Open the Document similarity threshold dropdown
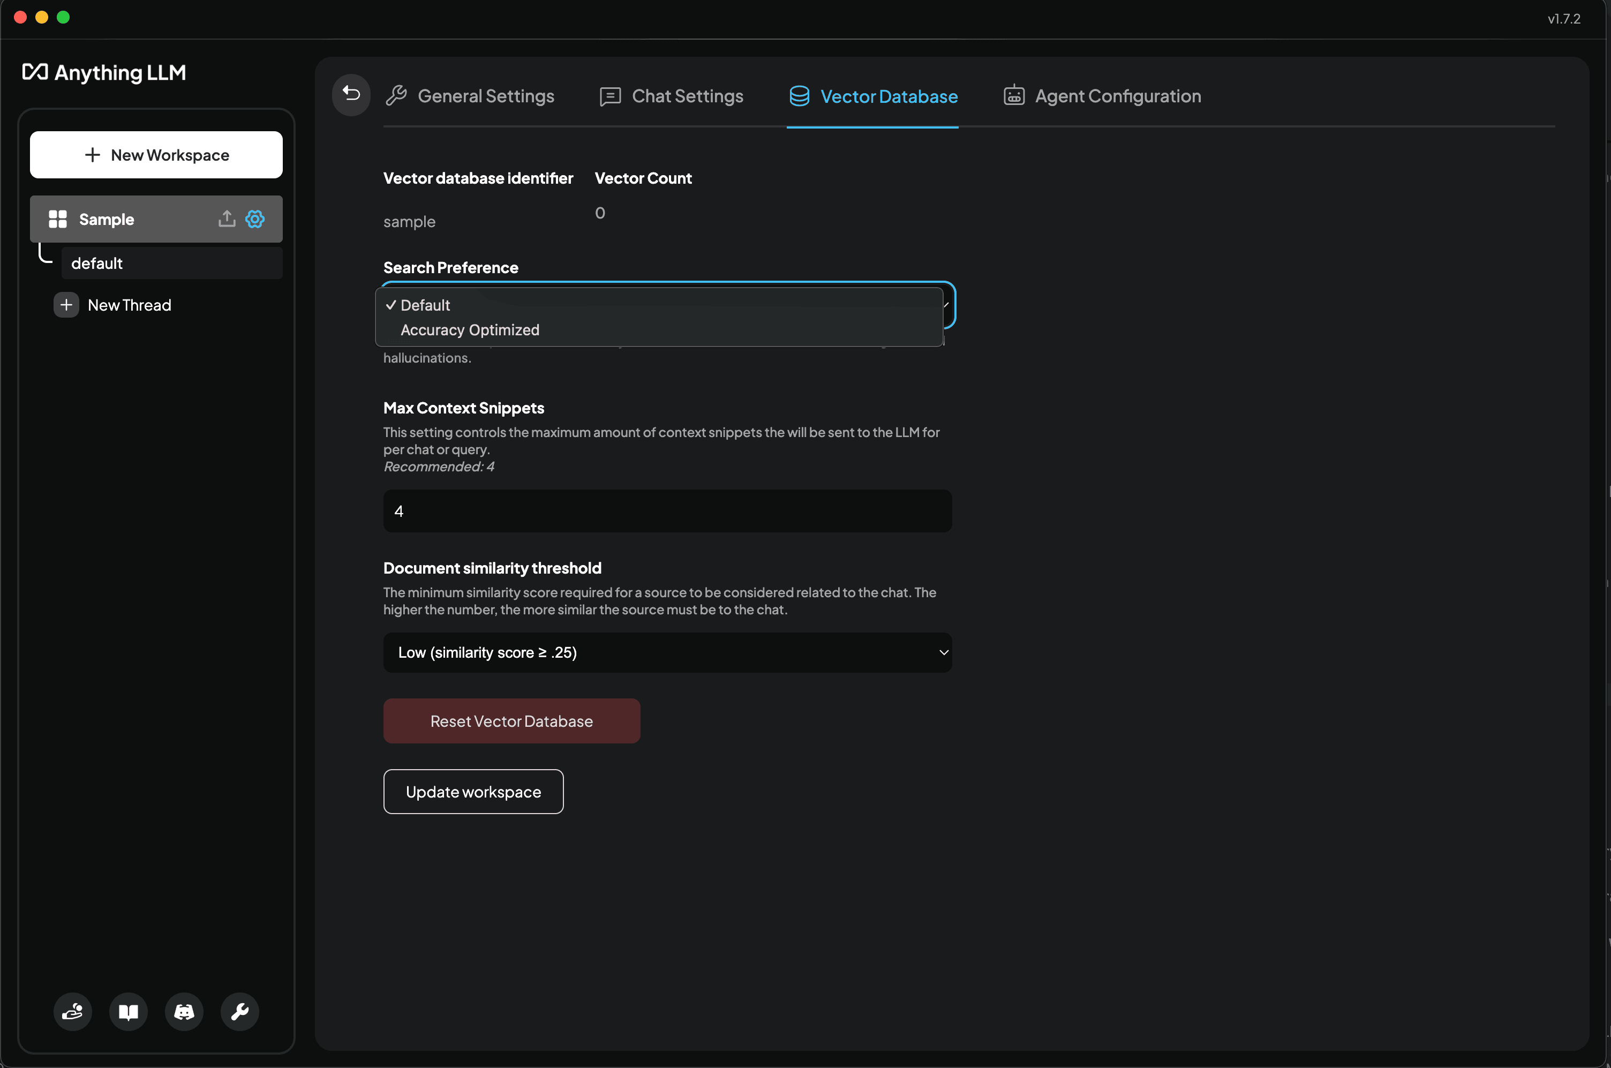 coord(667,652)
